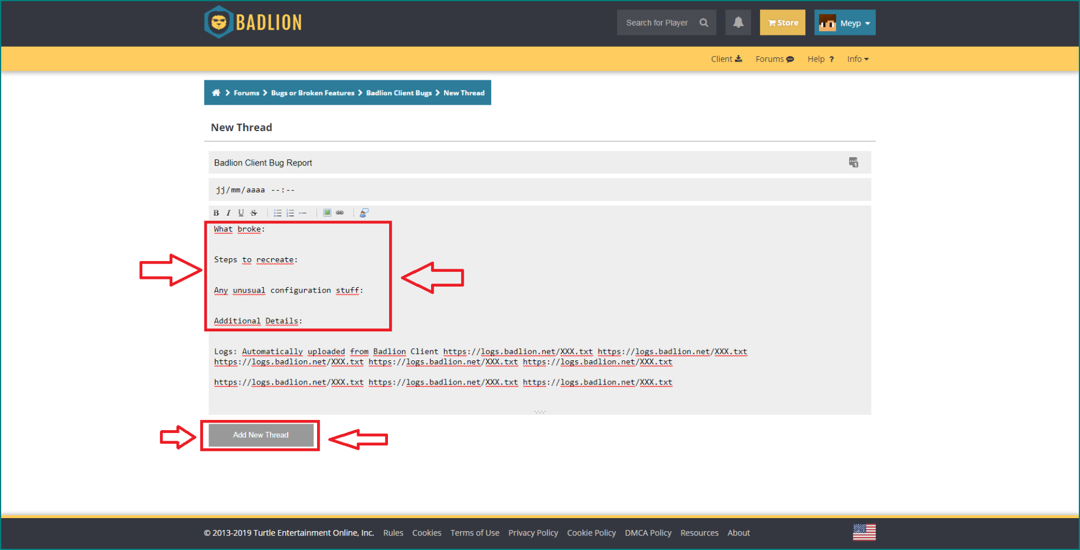Open notifications bell
This screenshot has width=1080, height=550.
tap(738, 22)
